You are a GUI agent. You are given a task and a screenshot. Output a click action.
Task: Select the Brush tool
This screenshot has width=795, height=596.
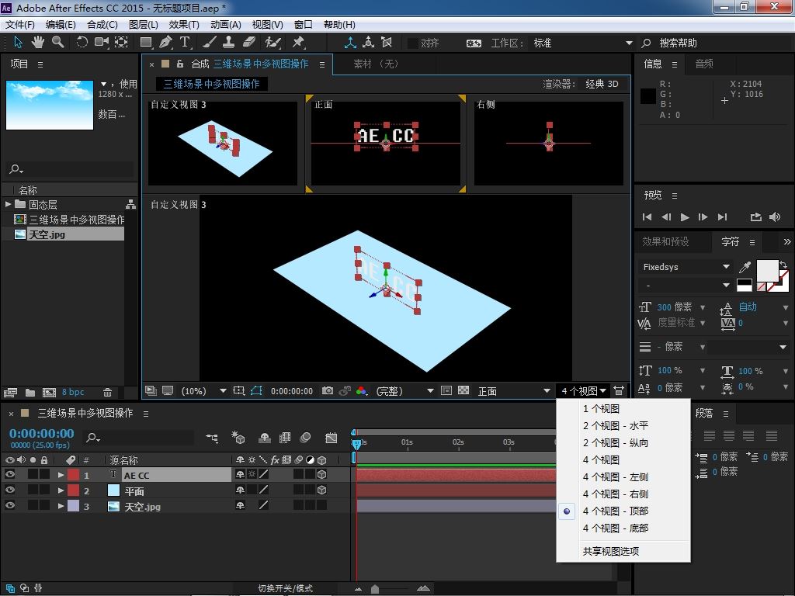point(210,43)
